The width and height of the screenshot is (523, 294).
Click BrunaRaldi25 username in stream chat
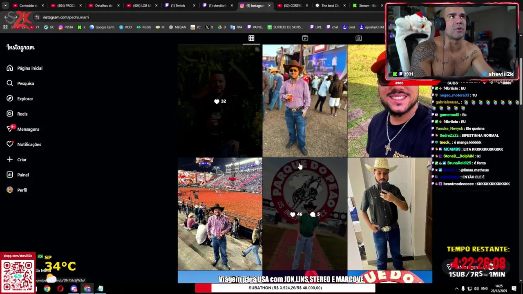coord(459,163)
